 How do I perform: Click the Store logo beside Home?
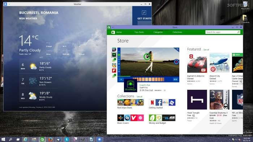pyautogui.click(x=113, y=32)
